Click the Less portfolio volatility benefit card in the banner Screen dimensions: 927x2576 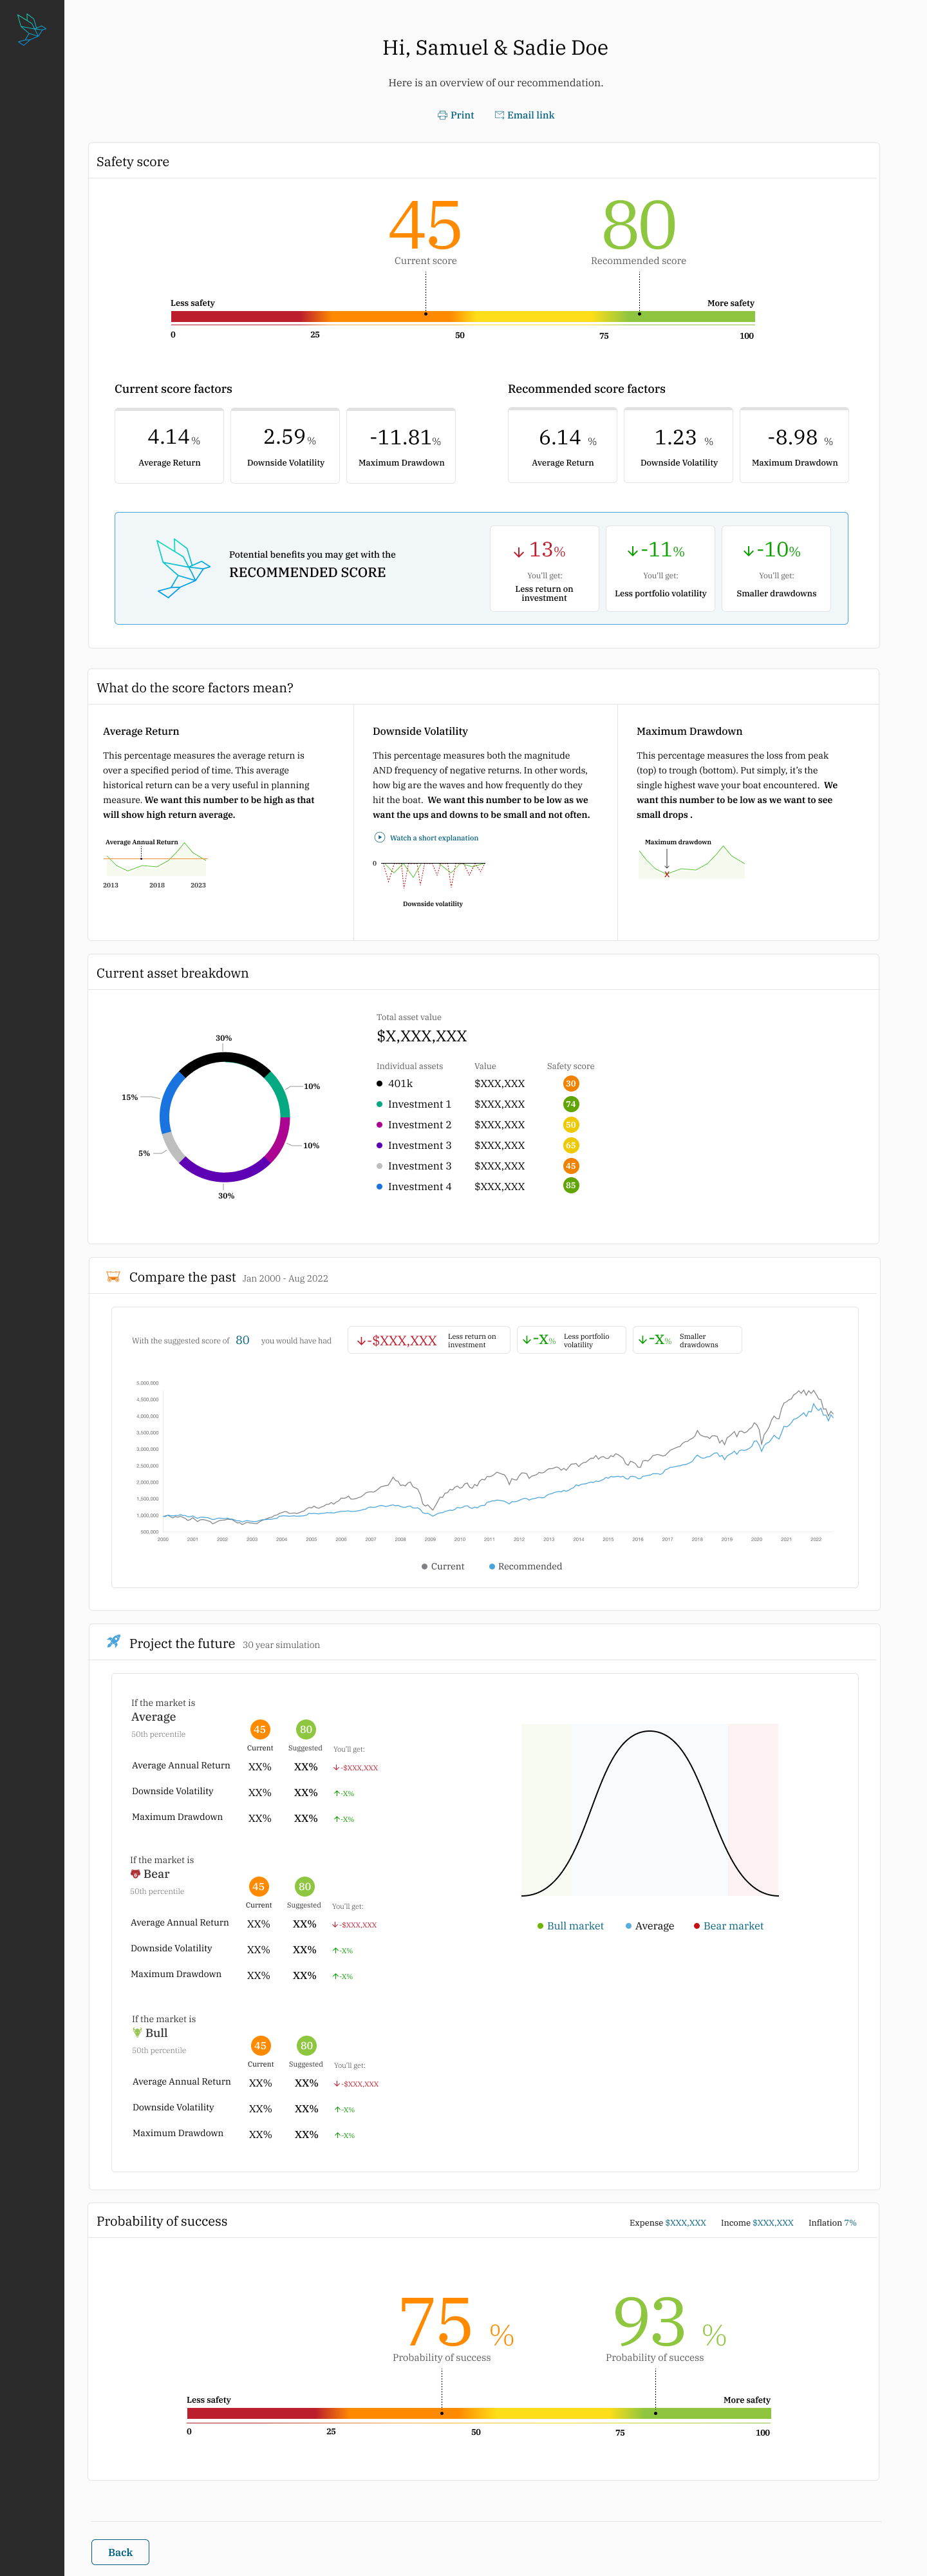[x=660, y=568]
